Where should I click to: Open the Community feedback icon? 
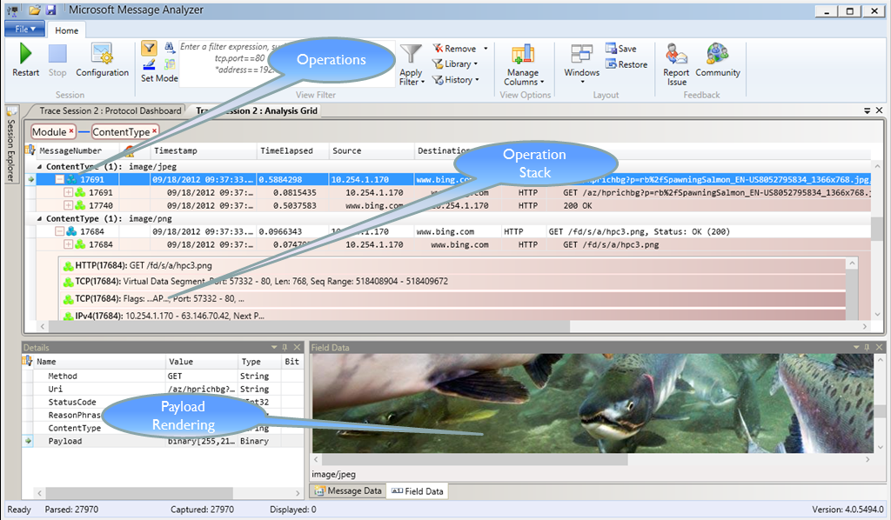point(717,54)
